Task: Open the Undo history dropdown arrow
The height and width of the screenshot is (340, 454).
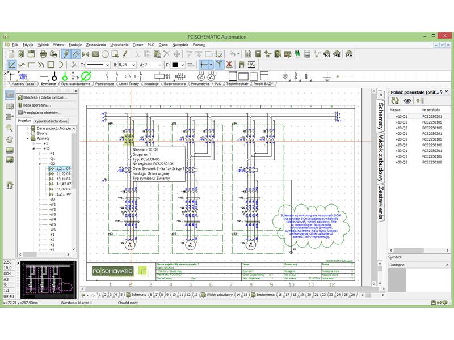Action: pos(238,54)
